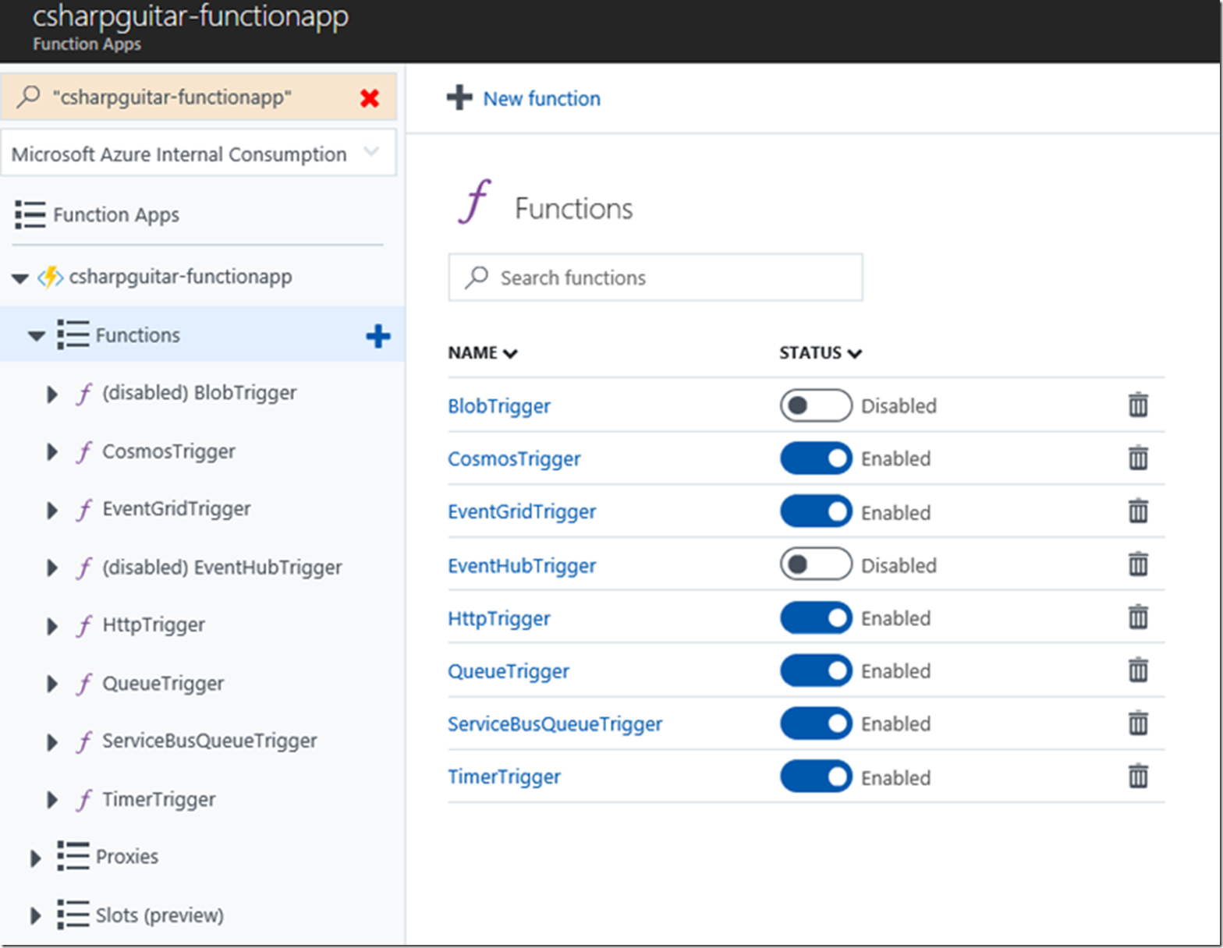Screen dimensions: 1223x948
Task: Select Slots (preview) label in tree
Action: 159,915
